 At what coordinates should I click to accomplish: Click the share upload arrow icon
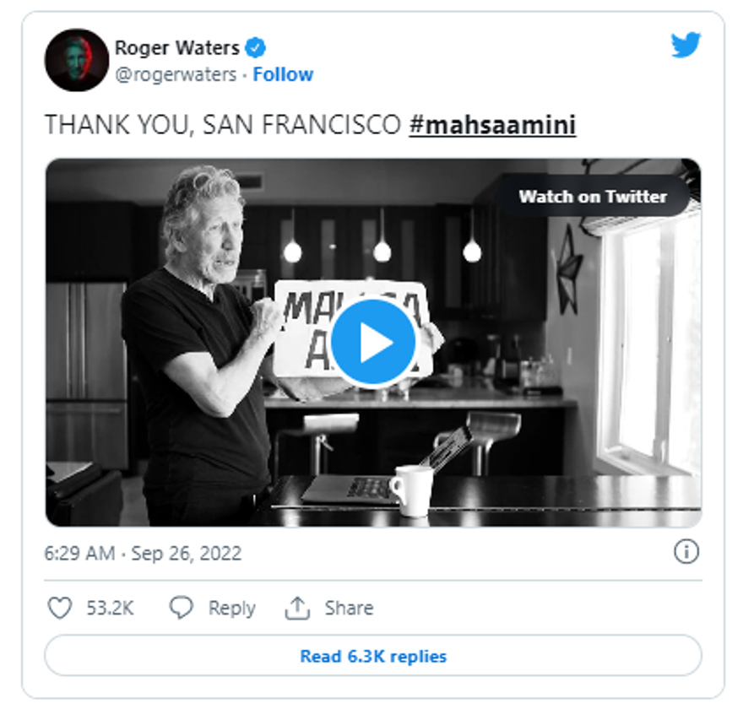tap(297, 608)
